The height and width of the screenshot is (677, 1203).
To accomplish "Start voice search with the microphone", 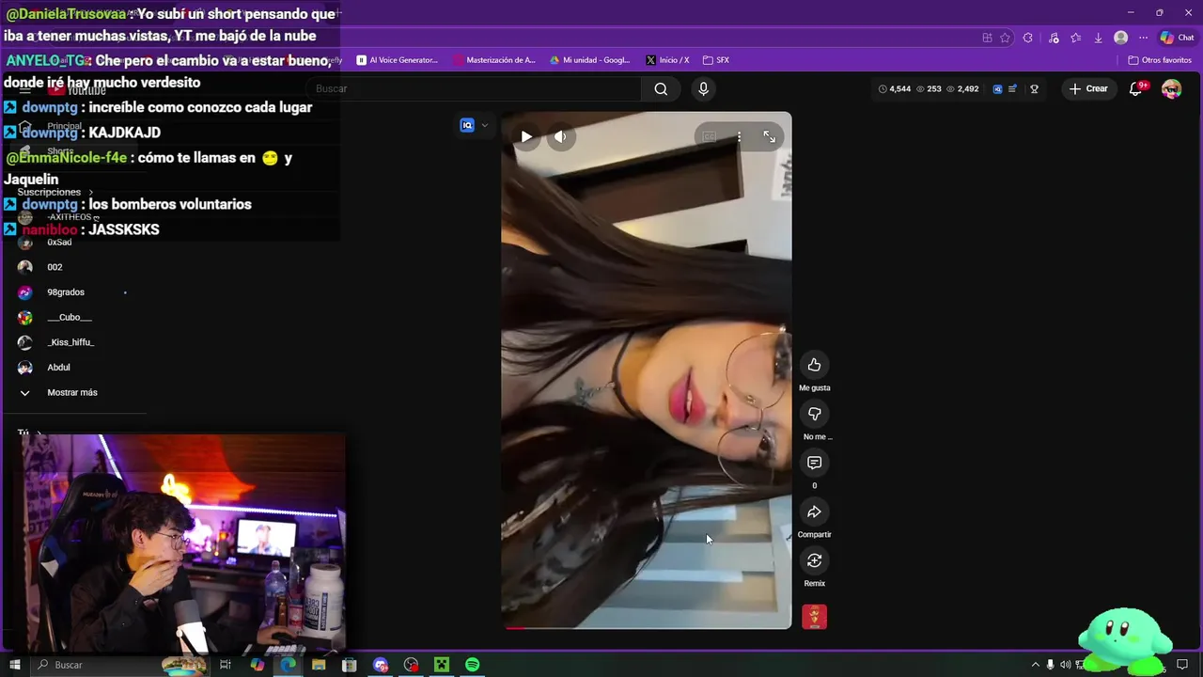I will (703, 88).
